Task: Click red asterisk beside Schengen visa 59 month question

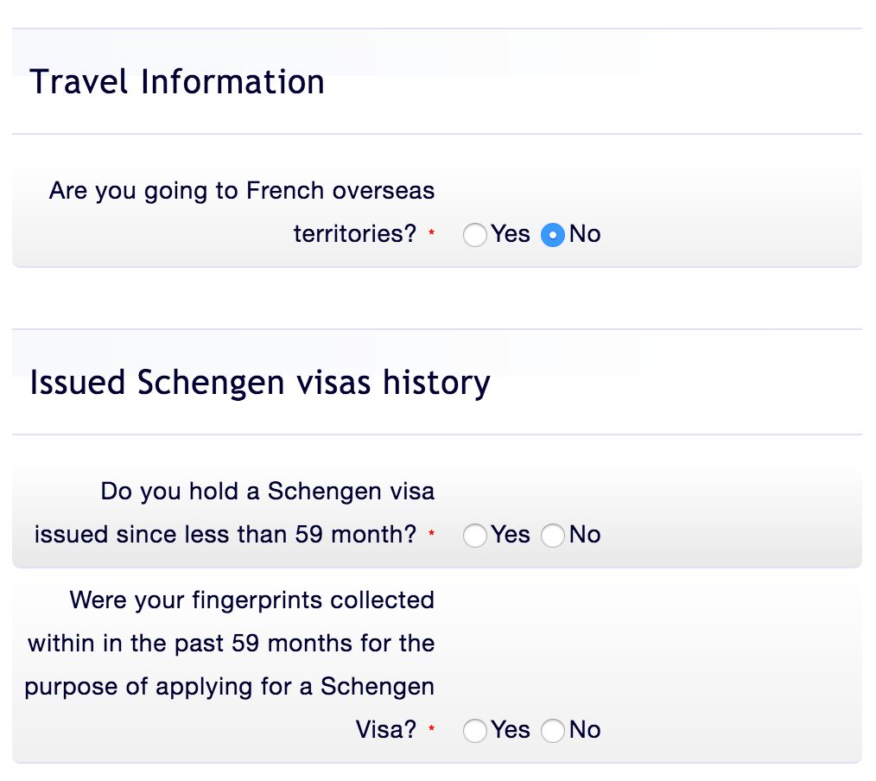Action: 431,537
